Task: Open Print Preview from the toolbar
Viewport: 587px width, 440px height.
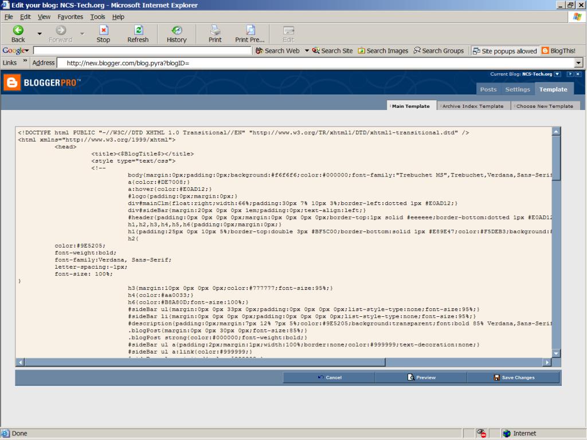Action: click(x=250, y=34)
